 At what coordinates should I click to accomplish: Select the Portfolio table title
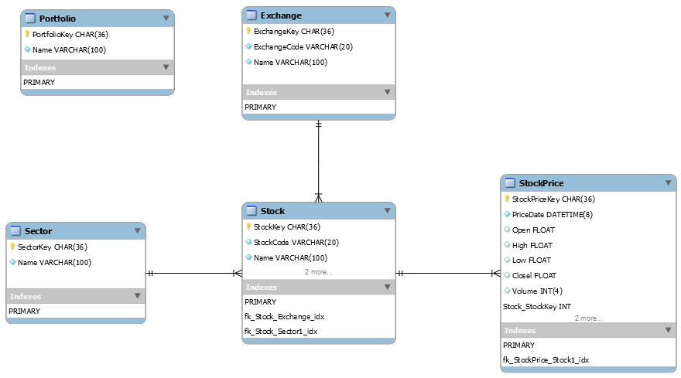pyautogui.click(x=57, y=19)
